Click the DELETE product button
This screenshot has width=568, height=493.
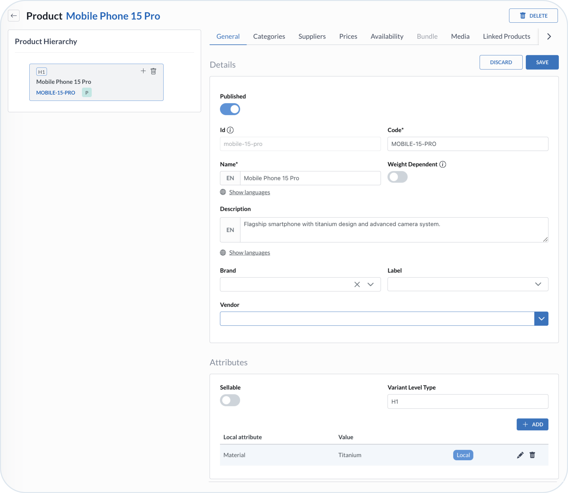533,16
